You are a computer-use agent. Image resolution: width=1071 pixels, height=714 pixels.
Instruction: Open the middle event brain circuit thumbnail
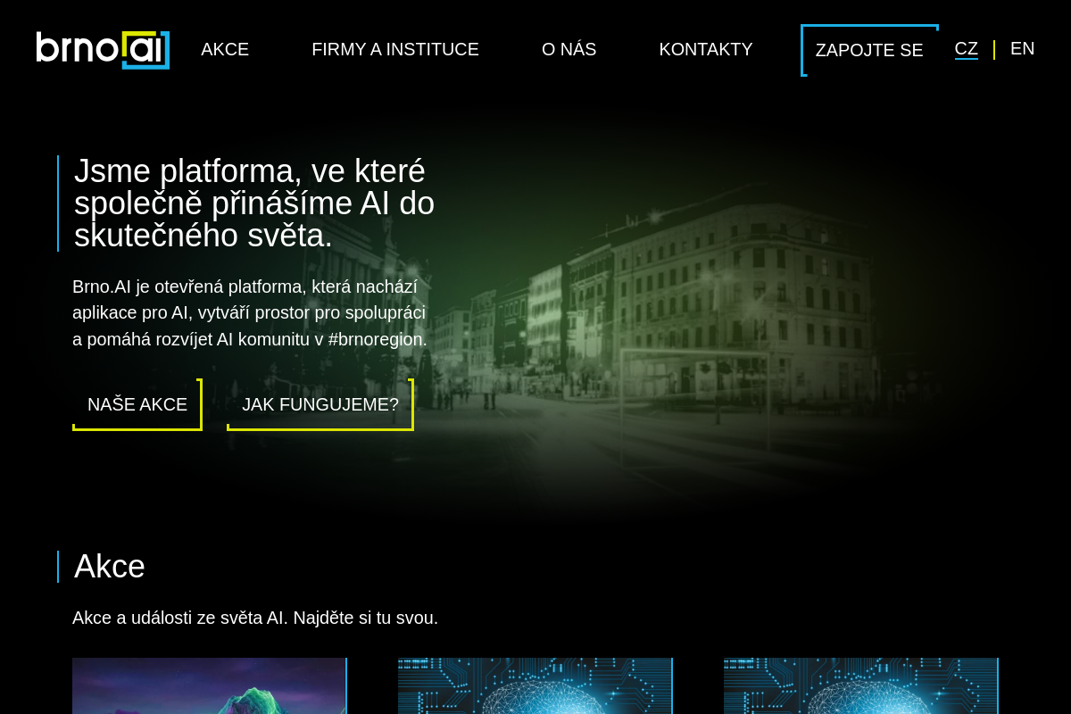pyautogui.click(x=535, y=685)
